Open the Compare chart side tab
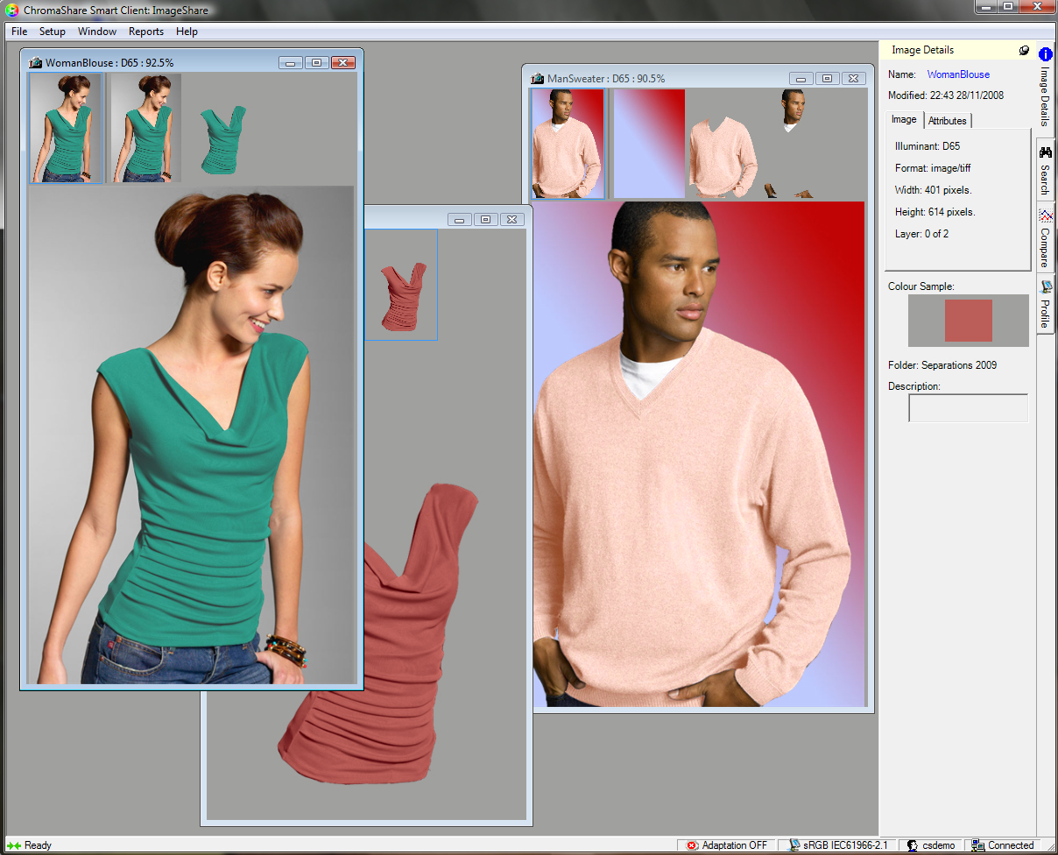This screenshot has width=1058, height=855. click(1045, 216)
